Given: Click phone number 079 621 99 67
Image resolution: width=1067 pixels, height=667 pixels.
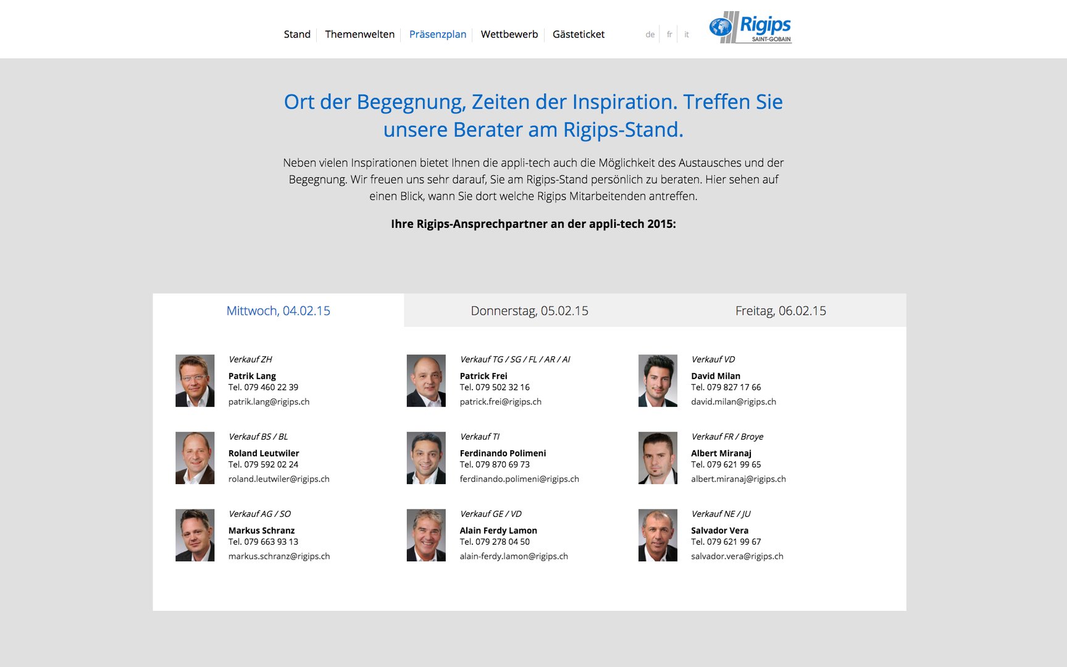Looking at the screenshot, I should click(x=734, y=542).
